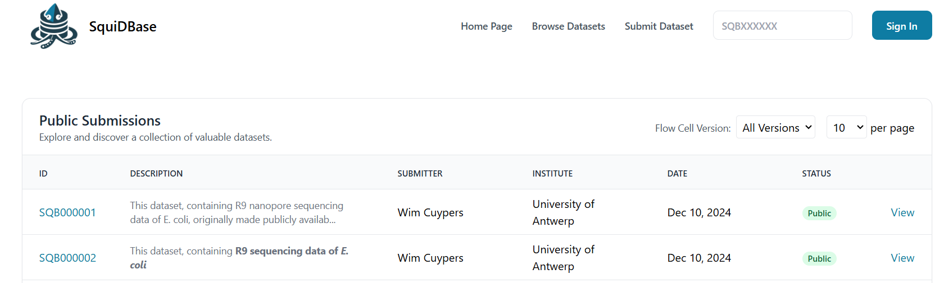Click Dec 10, 2024 in SQB000001 row
Image resolution: width=944 pixels, height=283 pixels.
[x=699, y=212]
